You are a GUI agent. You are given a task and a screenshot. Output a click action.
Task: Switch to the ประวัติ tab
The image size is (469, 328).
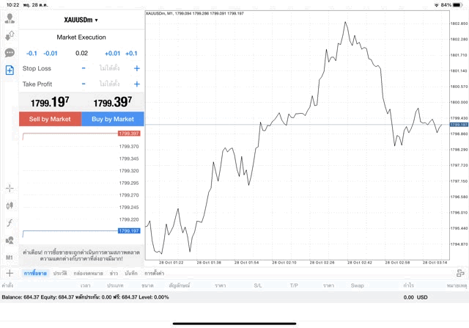[x=59, y=273]
